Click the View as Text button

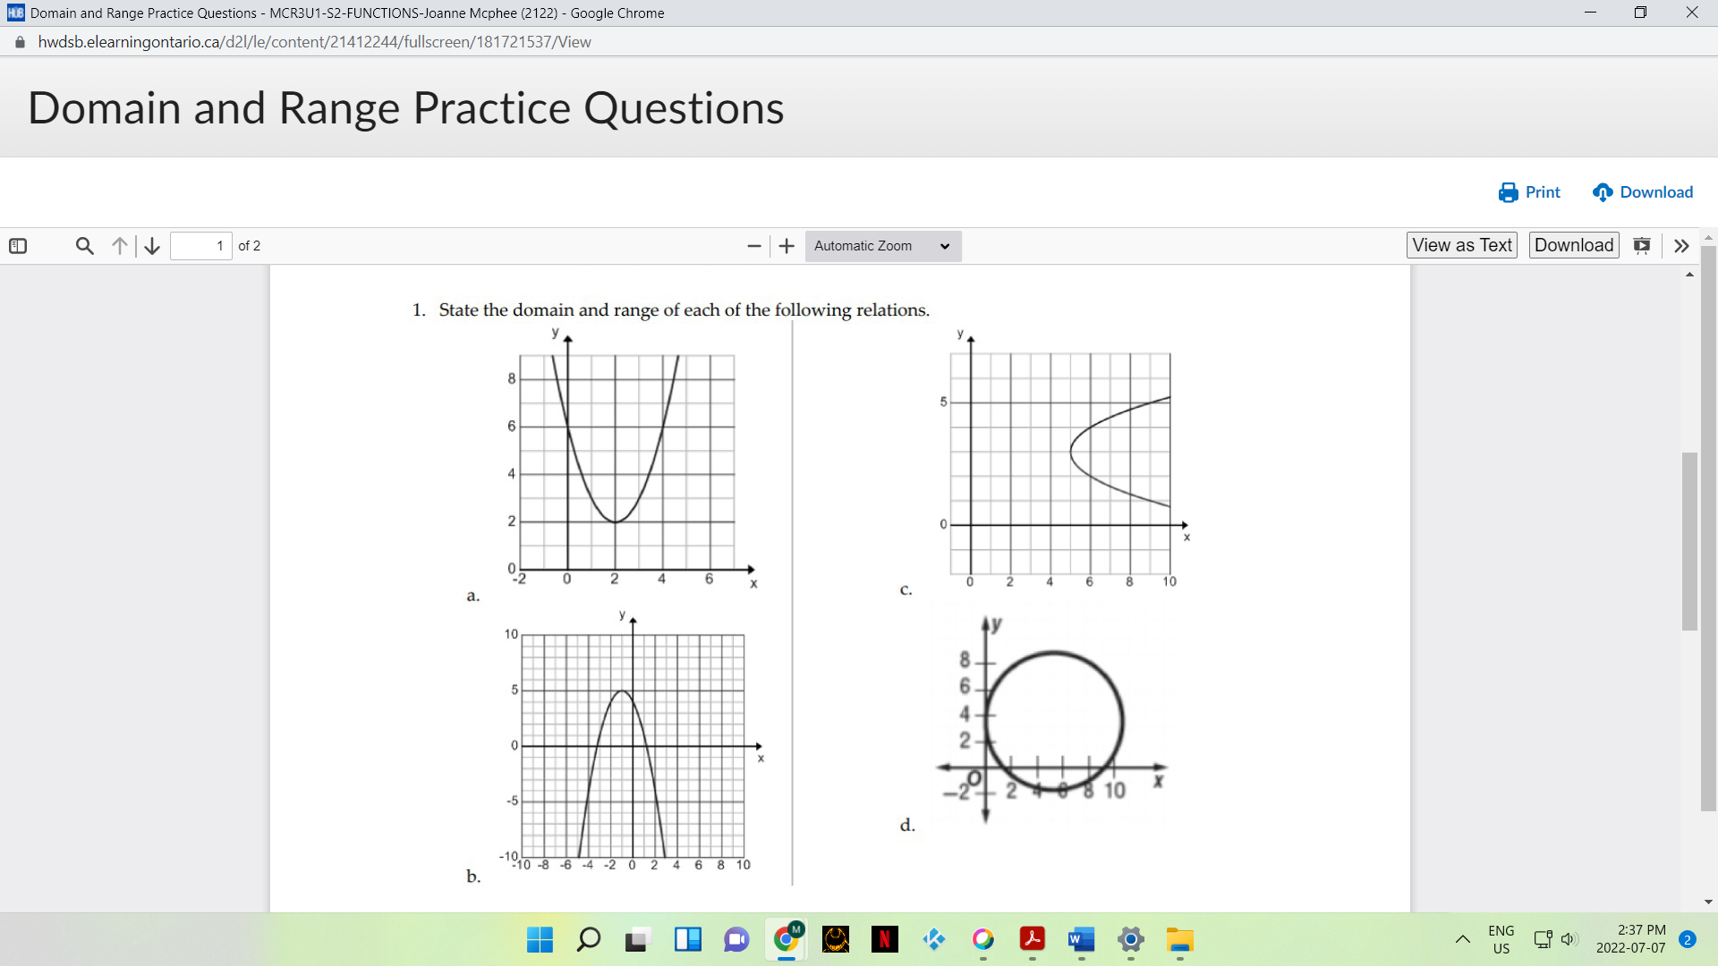1461,244
